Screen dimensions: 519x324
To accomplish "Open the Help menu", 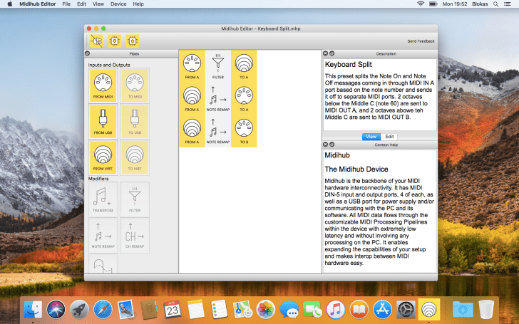I will (138, 4).
